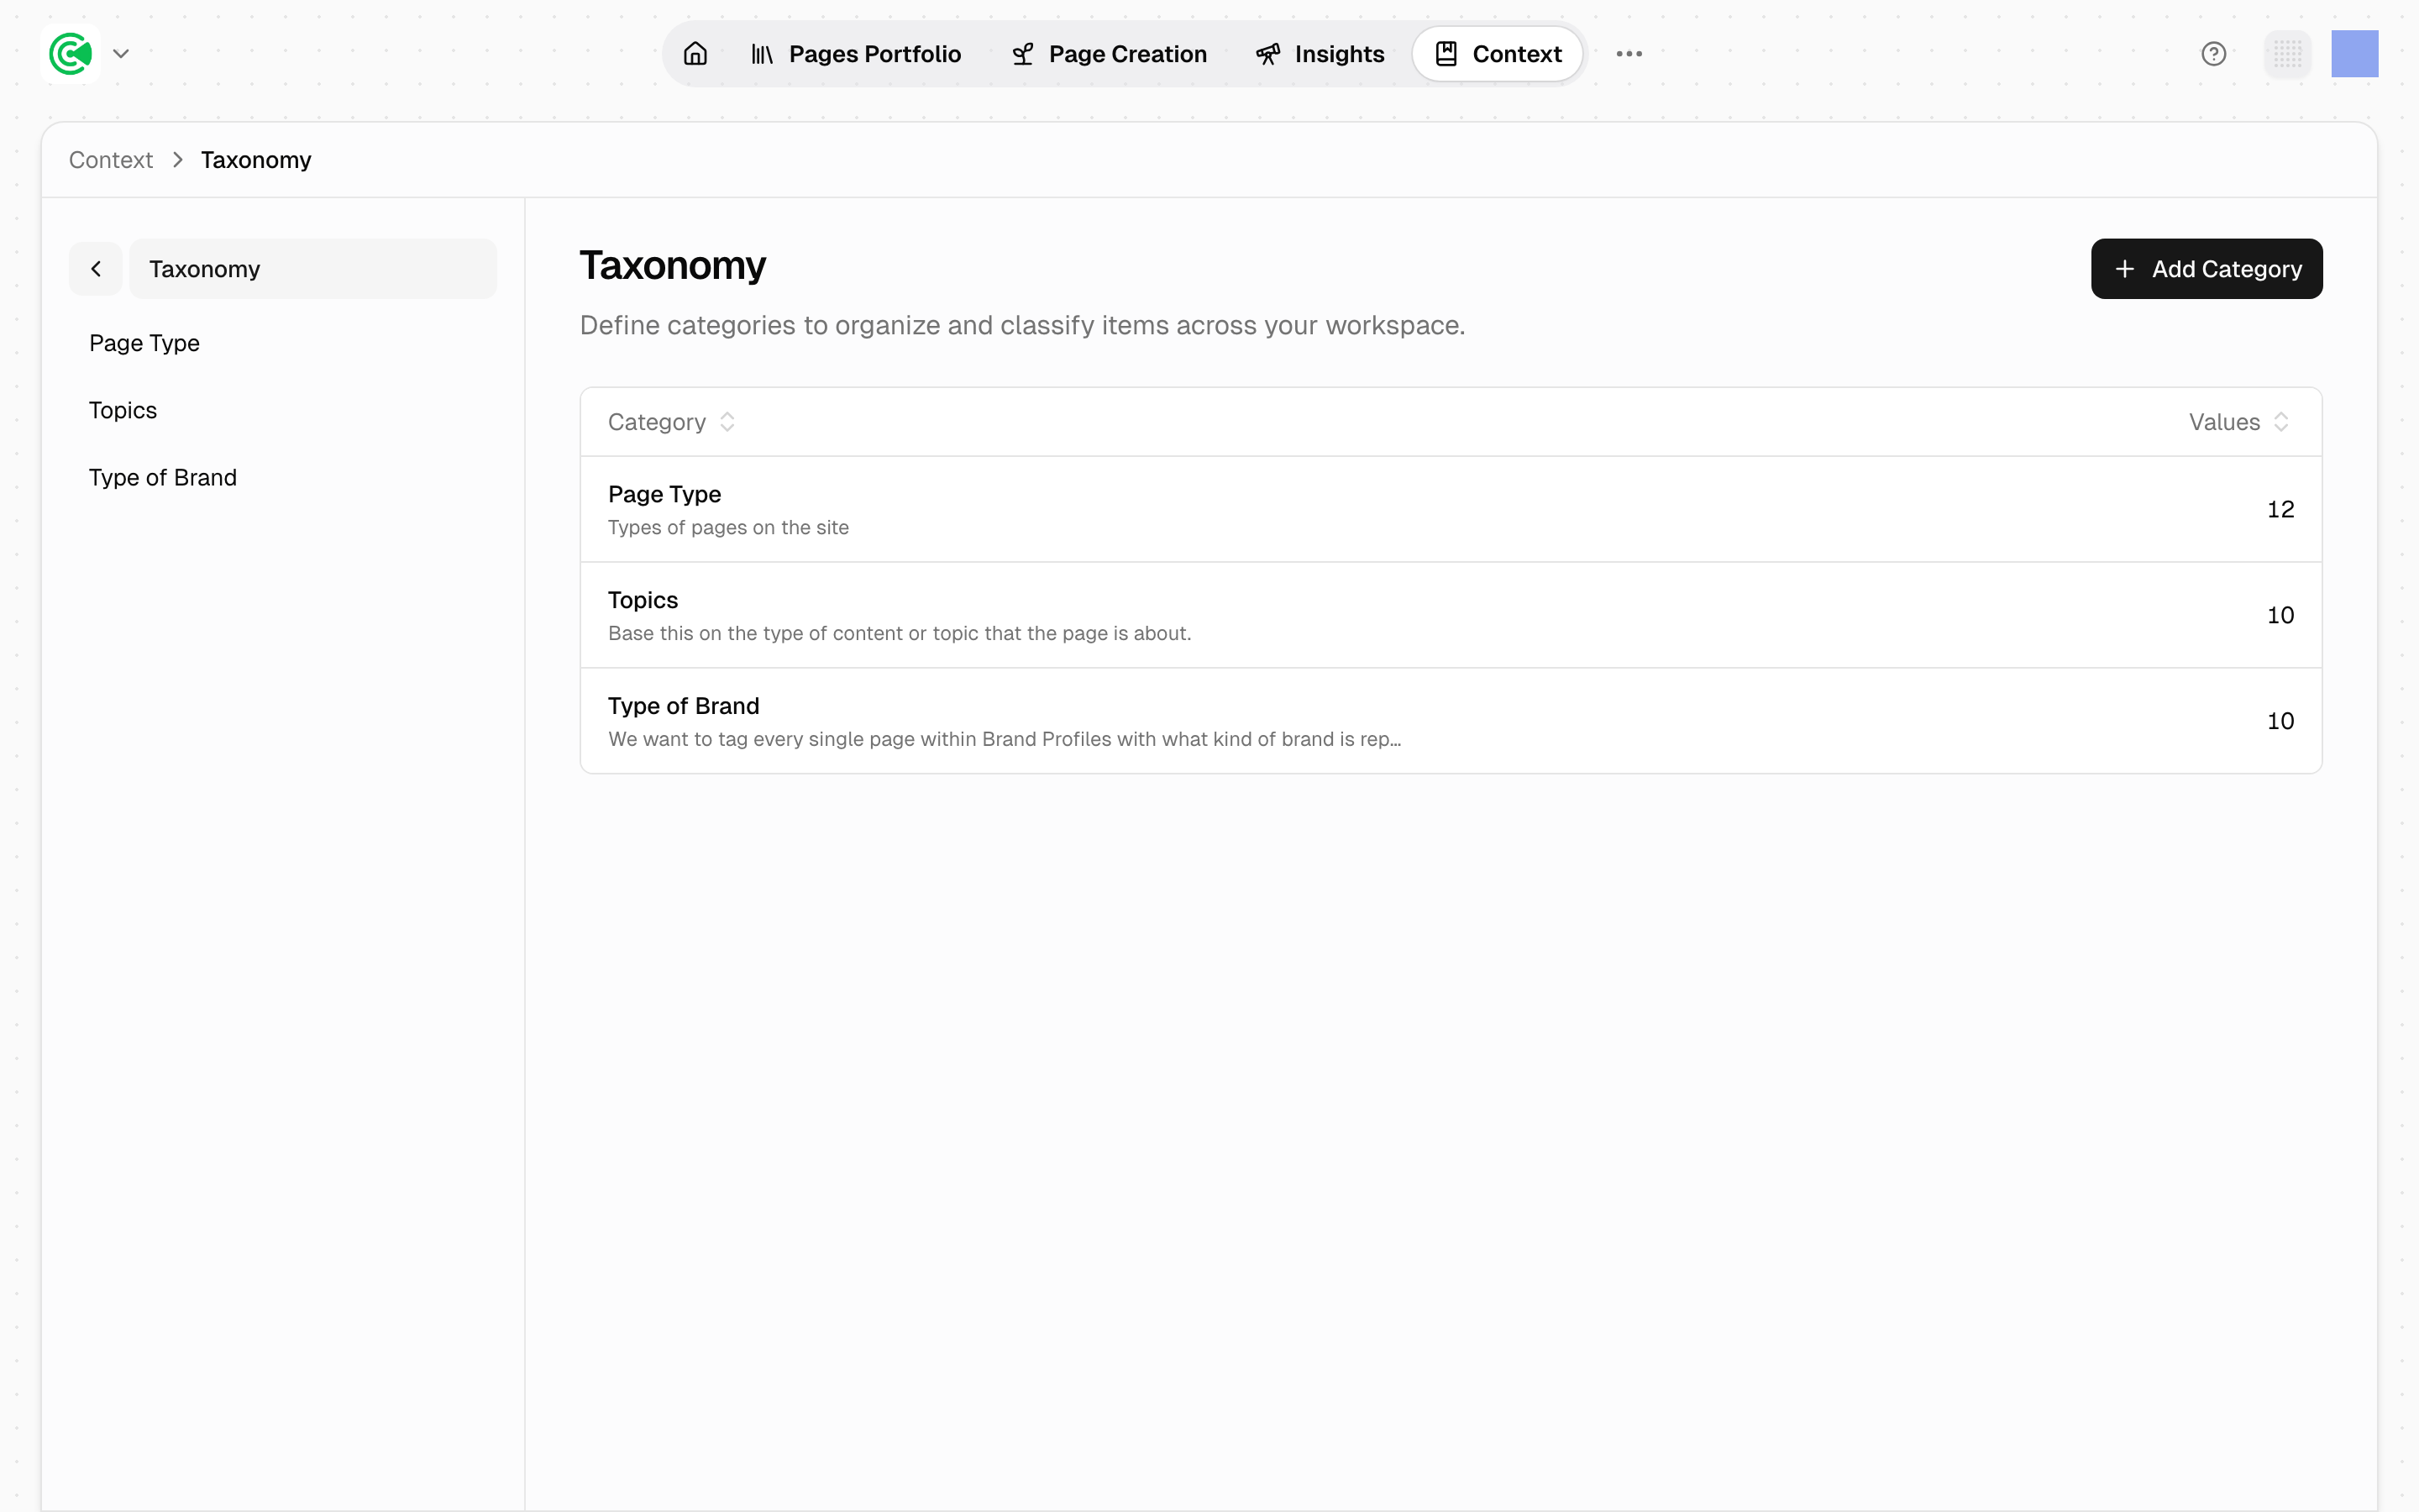Open the help question mark icon

(2213, 54)
